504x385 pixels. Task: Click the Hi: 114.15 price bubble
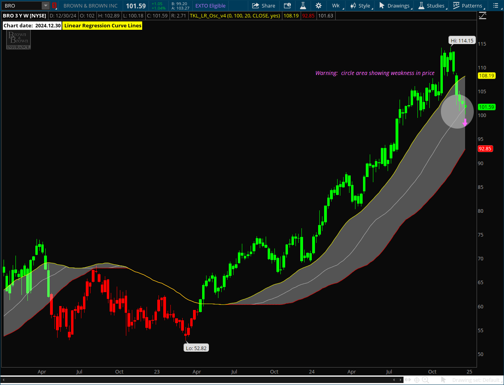coord(462,40)
